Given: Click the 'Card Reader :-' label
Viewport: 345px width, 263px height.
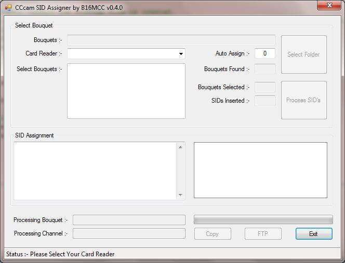Looking at the screenshot, I should [x=44, y=53].
